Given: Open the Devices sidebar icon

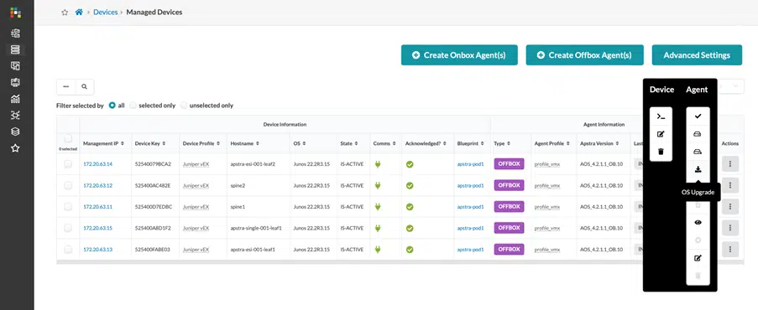Looking at the screenshot, I should (15, 49).
